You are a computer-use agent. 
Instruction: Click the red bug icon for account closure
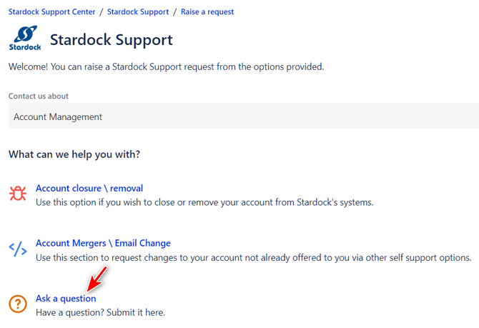coord(18,194)
